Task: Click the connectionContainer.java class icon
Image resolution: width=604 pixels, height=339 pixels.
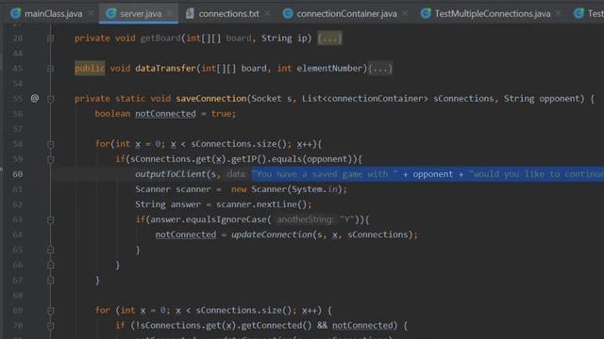Action: pyautogui.click(x=287, y=13)
